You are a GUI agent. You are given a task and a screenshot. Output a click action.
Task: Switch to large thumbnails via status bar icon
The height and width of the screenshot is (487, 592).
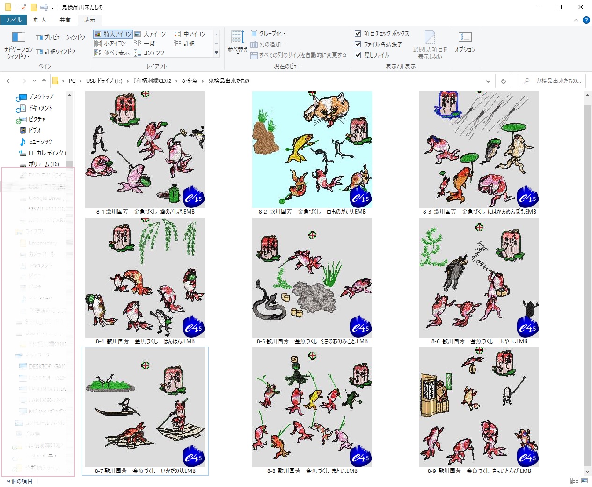tap(584, 481)
